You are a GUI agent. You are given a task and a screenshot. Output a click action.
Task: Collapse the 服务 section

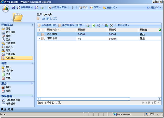(32, 84)
